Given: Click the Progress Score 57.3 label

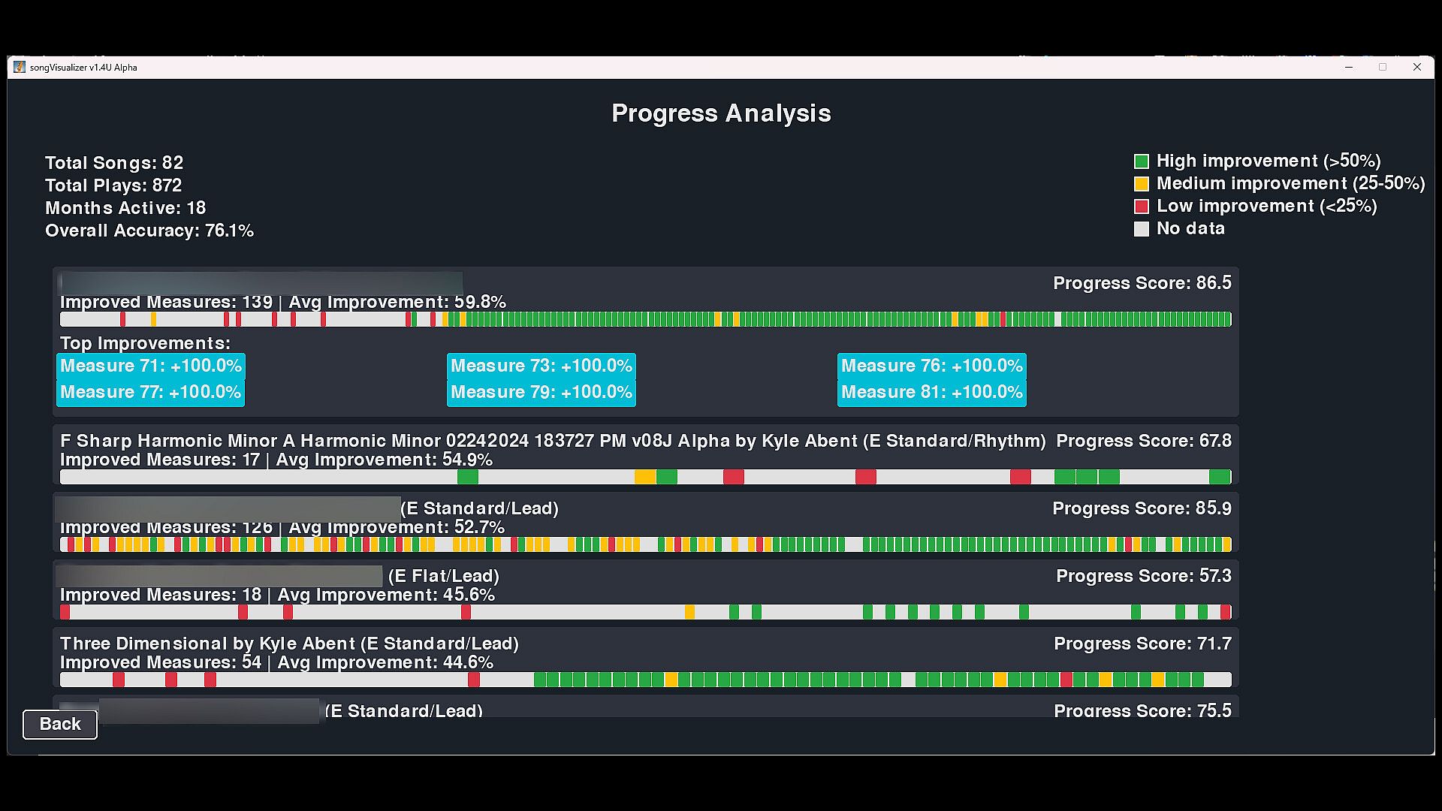Looking at the screenshot, I should [1143, 576].
